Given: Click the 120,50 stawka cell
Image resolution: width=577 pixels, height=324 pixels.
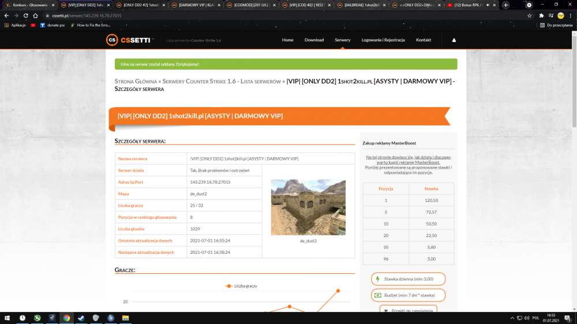Looking at the screenshot, I should coord(431,200).
